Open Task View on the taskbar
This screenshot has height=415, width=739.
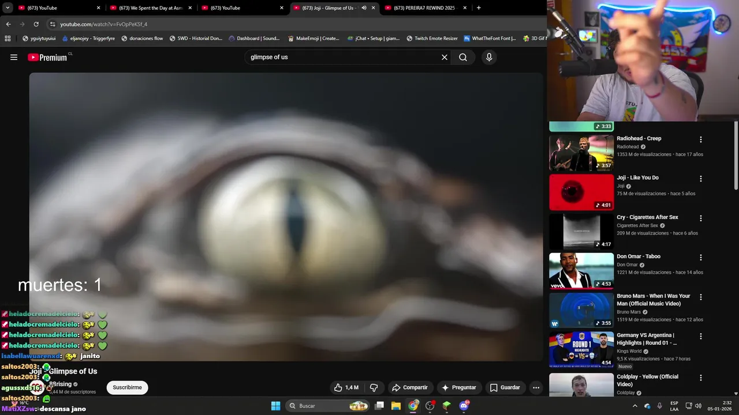pos(379,406)
